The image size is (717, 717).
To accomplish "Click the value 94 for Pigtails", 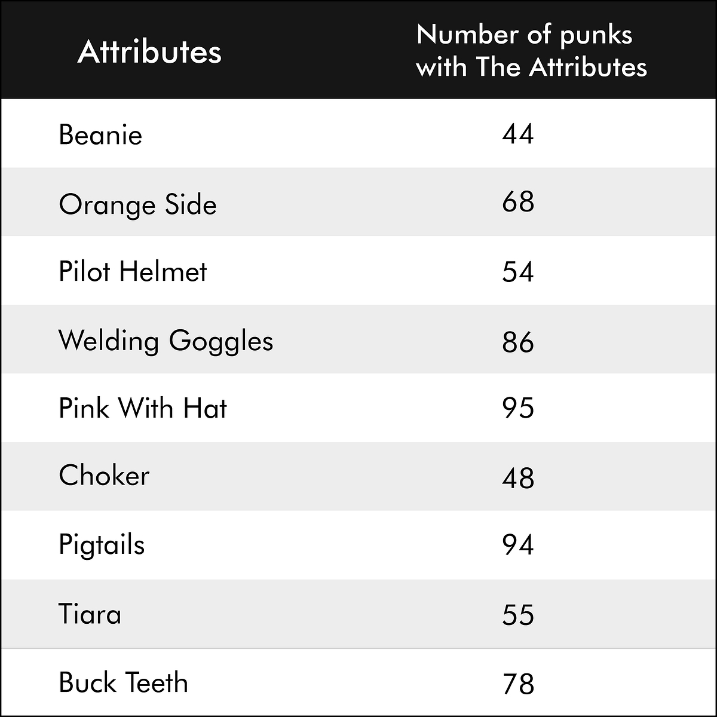I will 517,545.
